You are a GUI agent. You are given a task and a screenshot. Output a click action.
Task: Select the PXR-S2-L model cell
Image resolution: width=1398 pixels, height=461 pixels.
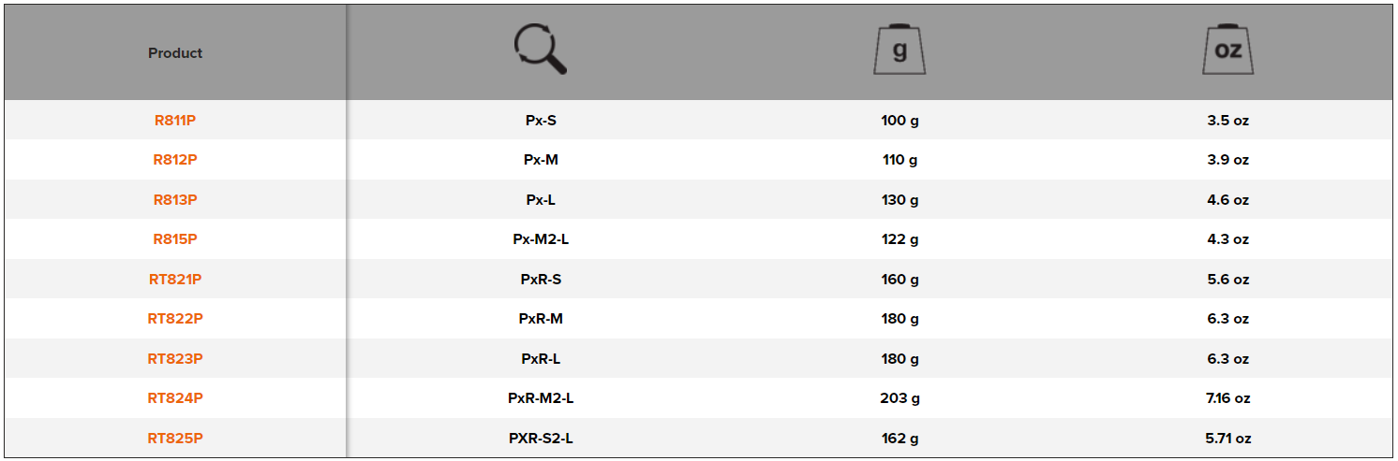click(541, 439)
